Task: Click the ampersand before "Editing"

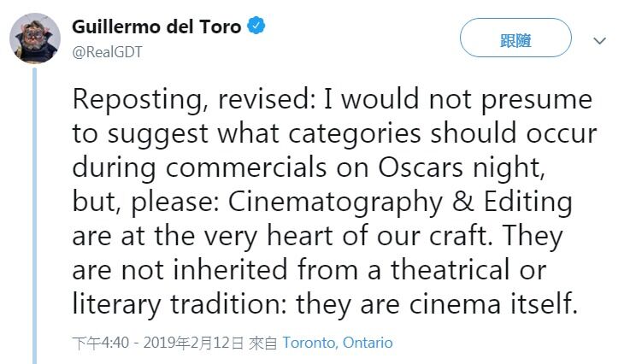Action: 462,201
